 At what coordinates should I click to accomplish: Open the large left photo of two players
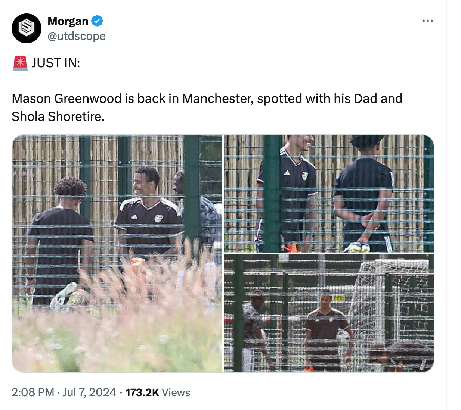tap(117, 254)
